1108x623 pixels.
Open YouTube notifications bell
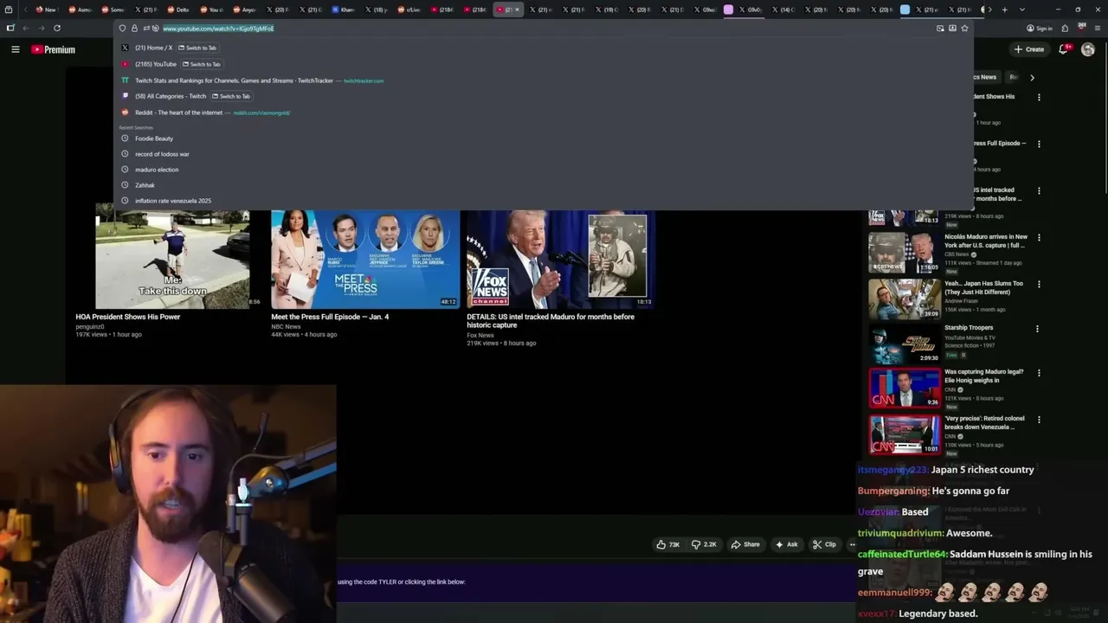(x=1064, y=49)
